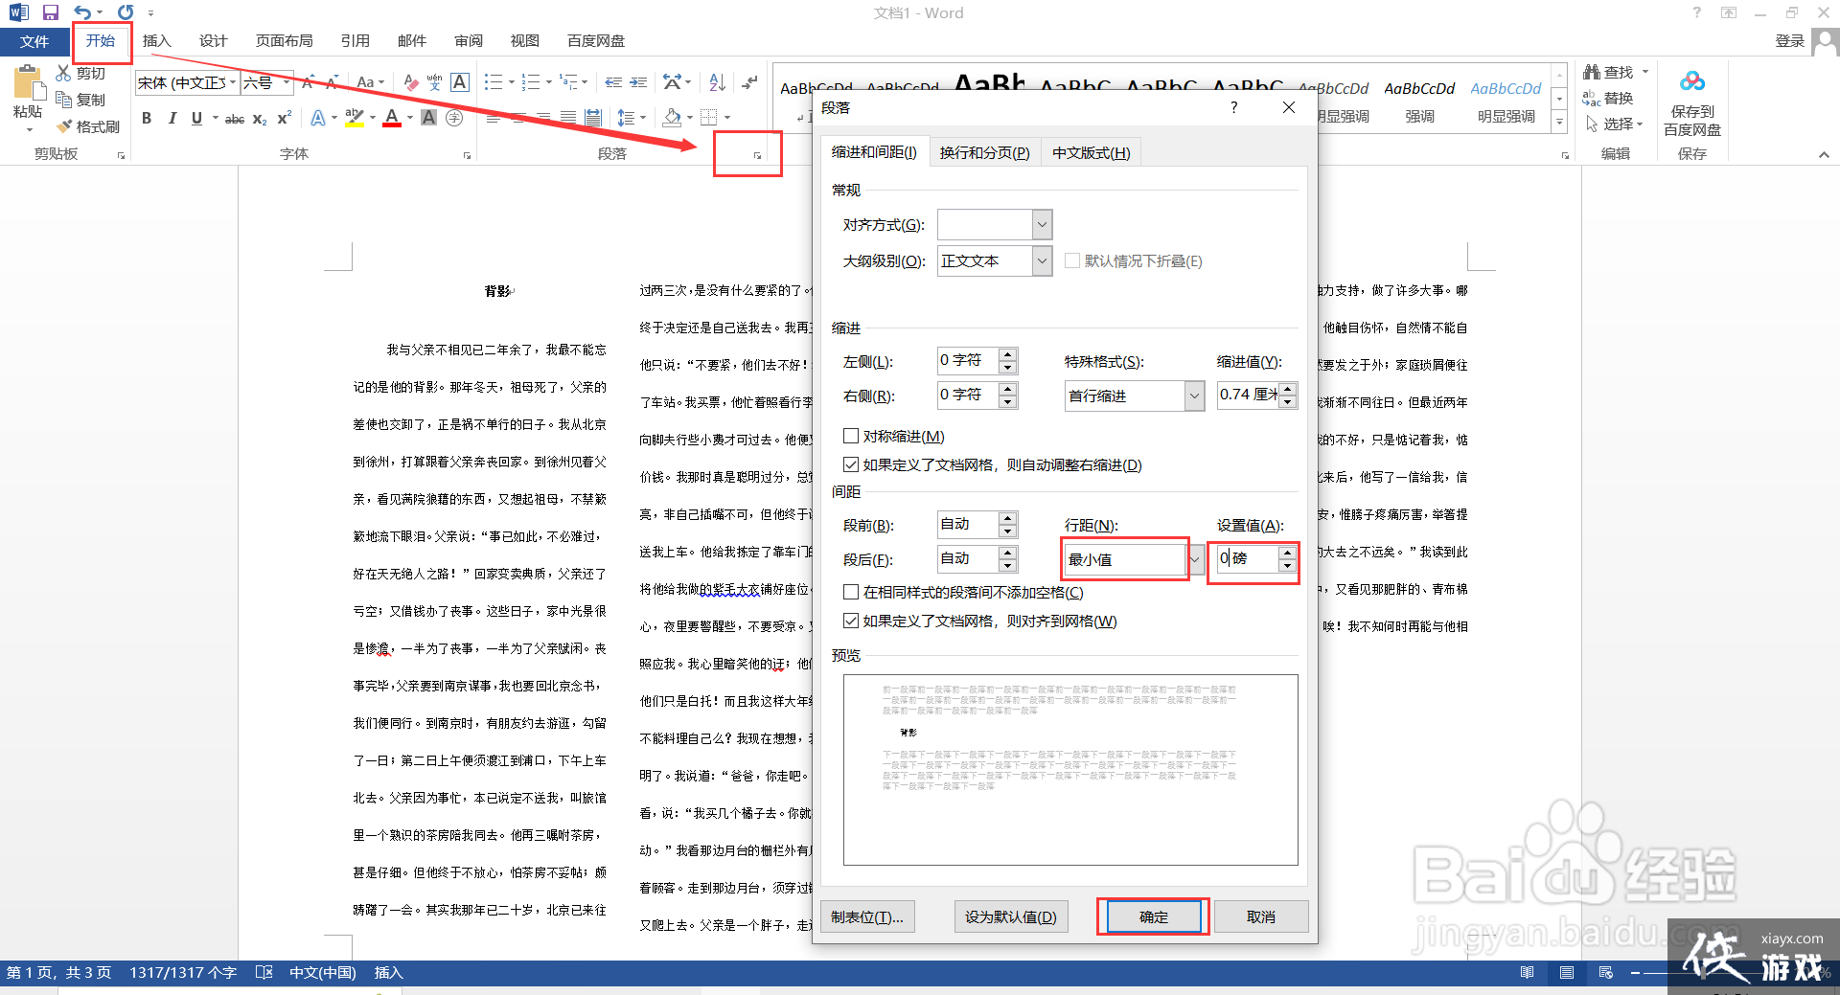Switch to 换行和分页(P) tab

coord(984,152)
